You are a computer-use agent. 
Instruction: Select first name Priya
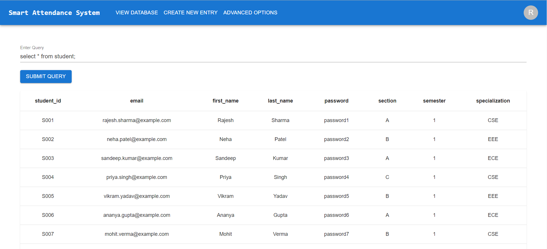[225, 177]
